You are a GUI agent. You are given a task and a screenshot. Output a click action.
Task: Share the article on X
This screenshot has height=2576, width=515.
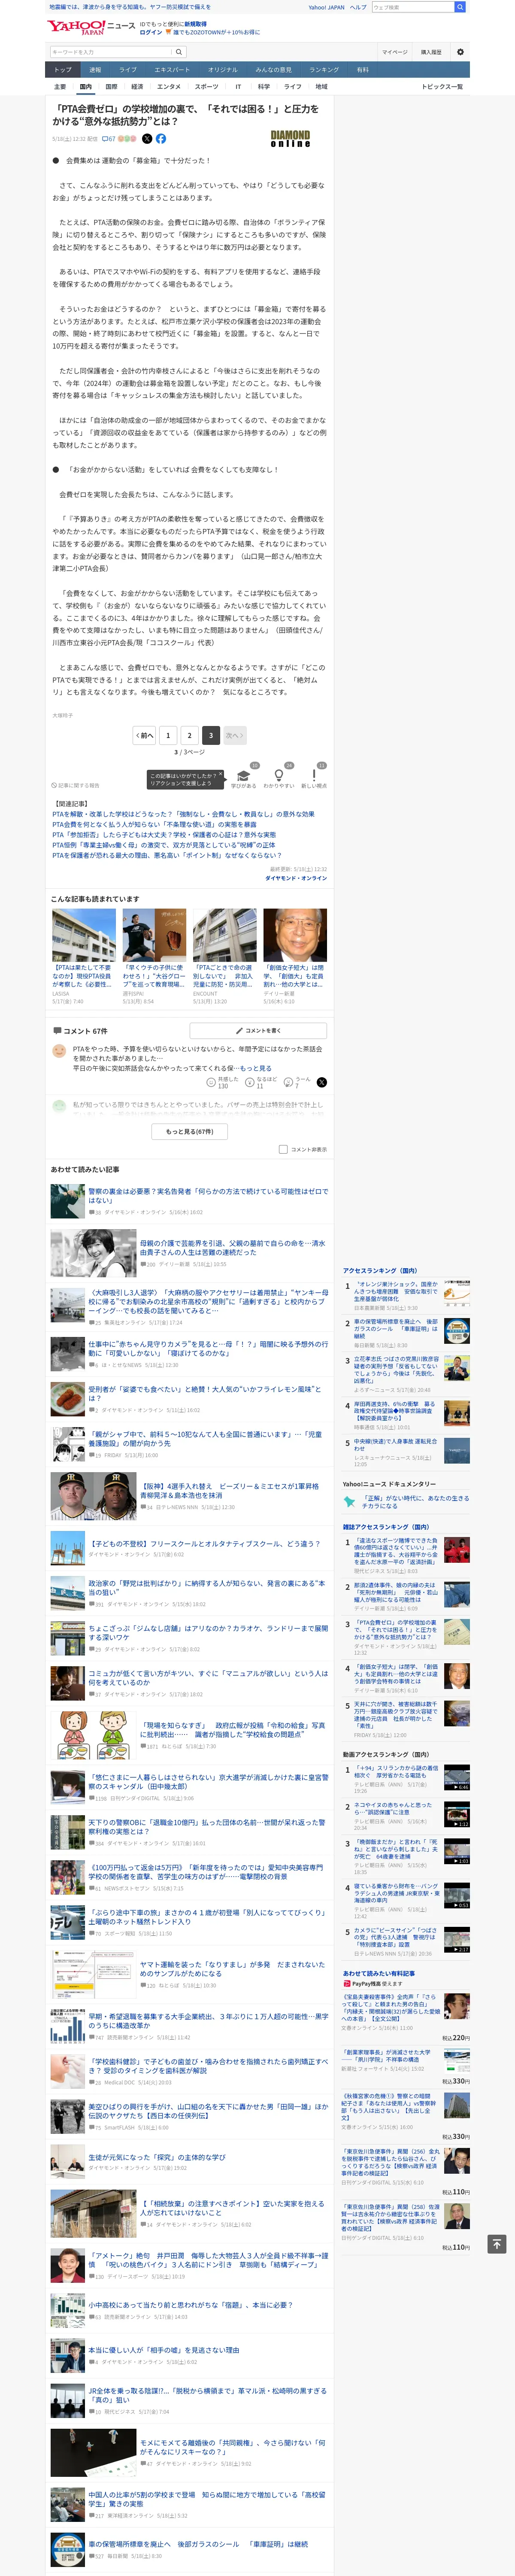[147, 139]
